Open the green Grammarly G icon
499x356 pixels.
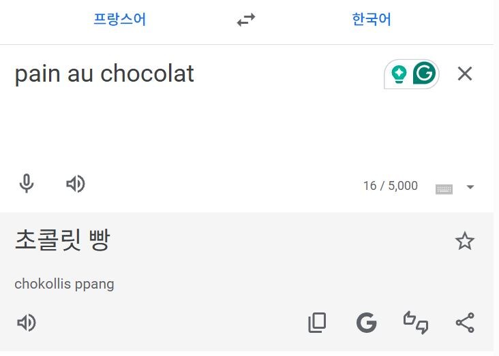coord(424,74)
